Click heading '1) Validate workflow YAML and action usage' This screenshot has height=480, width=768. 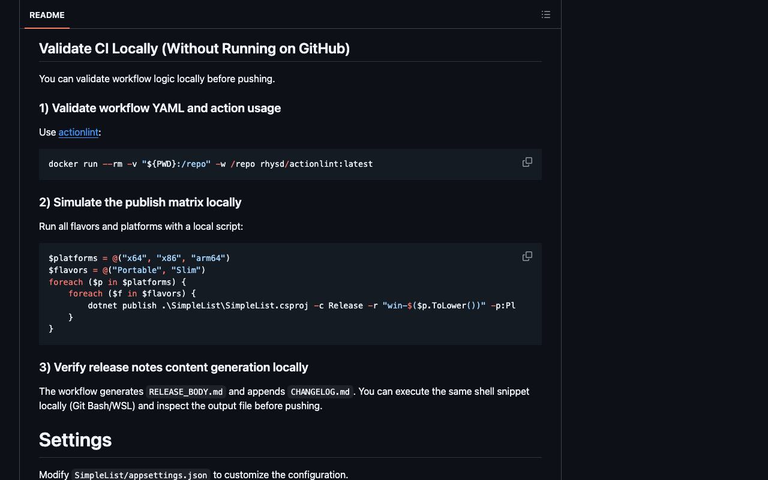point(160,108)
